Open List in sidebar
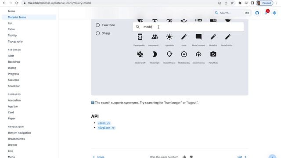This screenshot has height=158, width=281. 10,23
